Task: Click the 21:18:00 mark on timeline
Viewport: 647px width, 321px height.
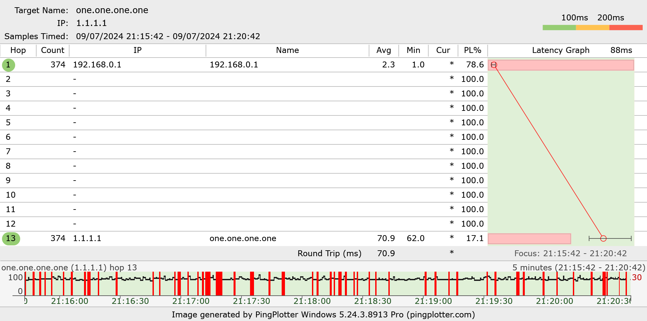Action: [x=312, y=301]
